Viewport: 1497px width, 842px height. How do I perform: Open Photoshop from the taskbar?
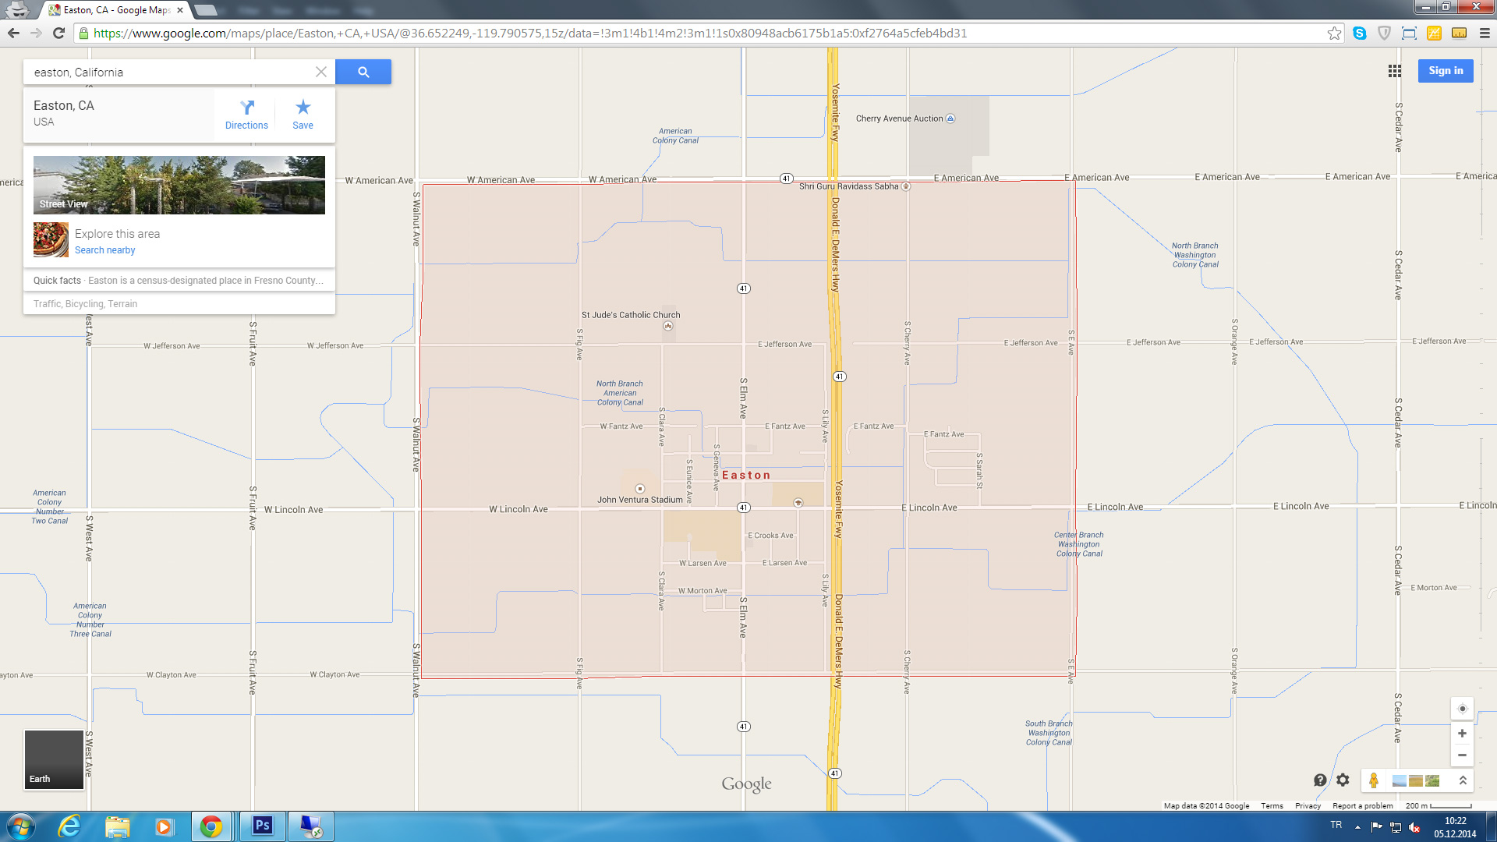click(x=262, y=826)
